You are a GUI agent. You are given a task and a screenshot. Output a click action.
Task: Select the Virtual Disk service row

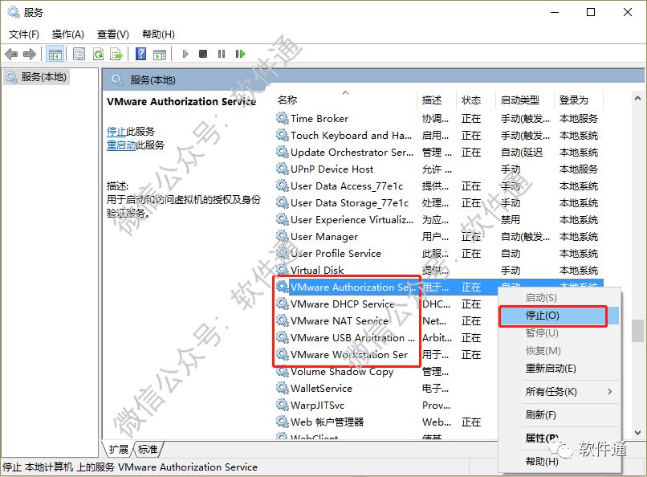[438, 271]
